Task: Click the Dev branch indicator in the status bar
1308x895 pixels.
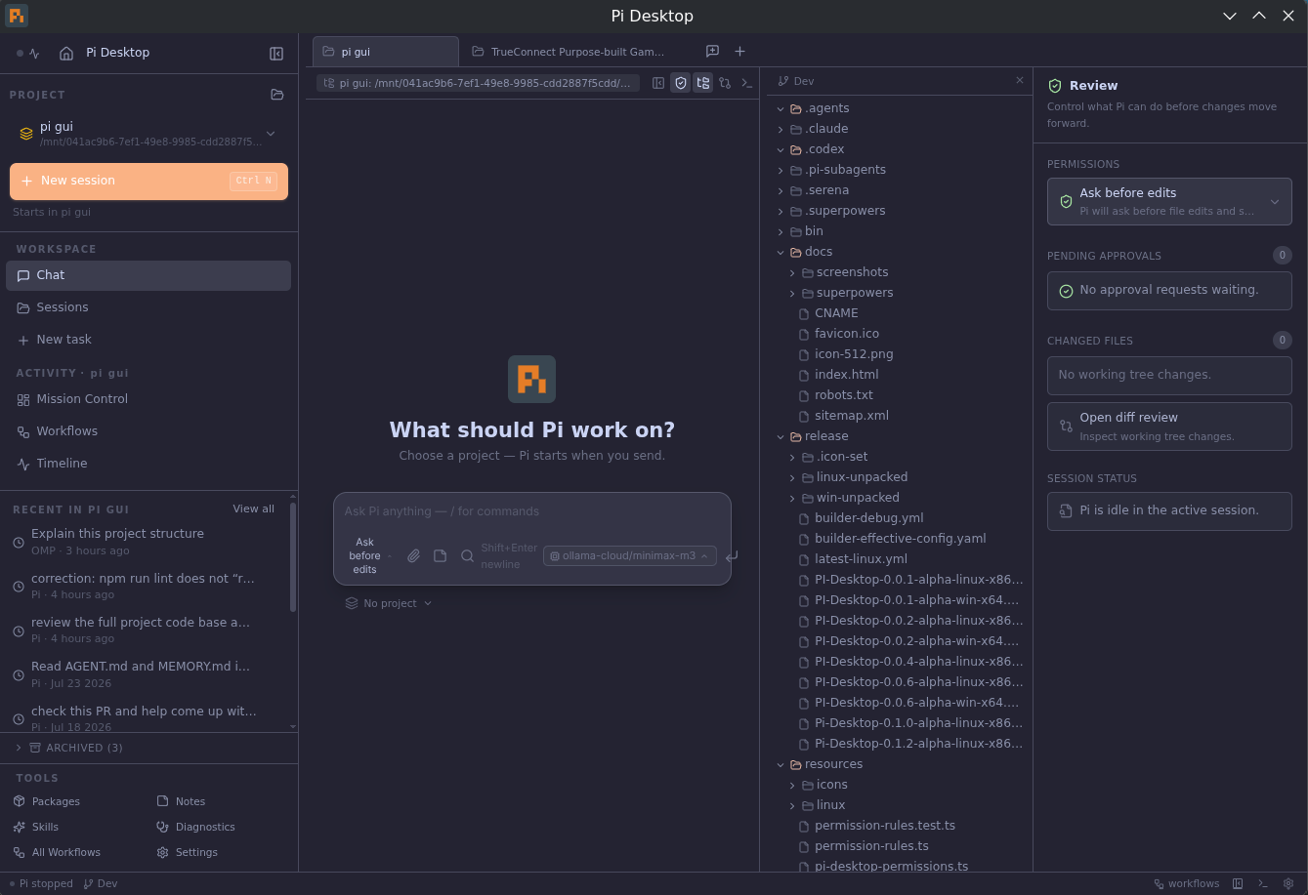Action: coord(101,883)
